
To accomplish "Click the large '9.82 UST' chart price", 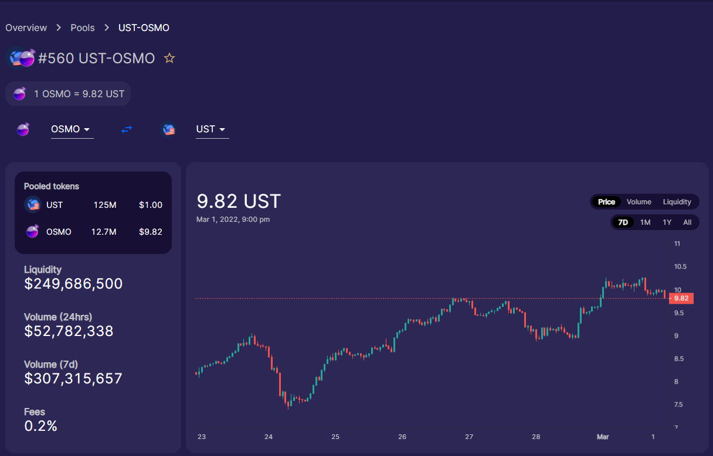I will (239, 201).
